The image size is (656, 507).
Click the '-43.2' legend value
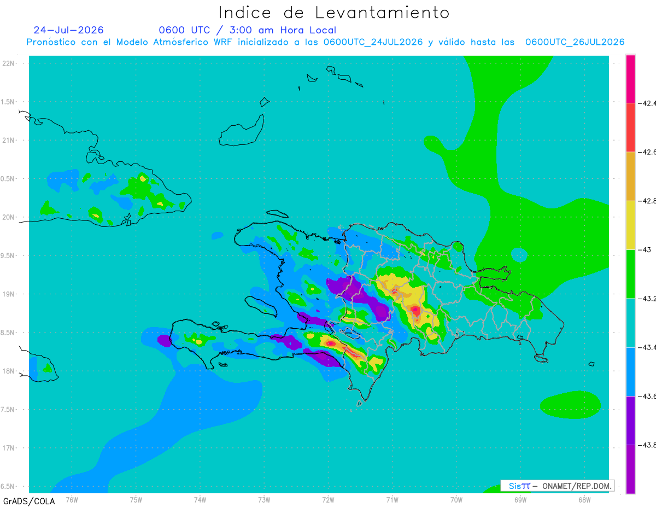647,299
